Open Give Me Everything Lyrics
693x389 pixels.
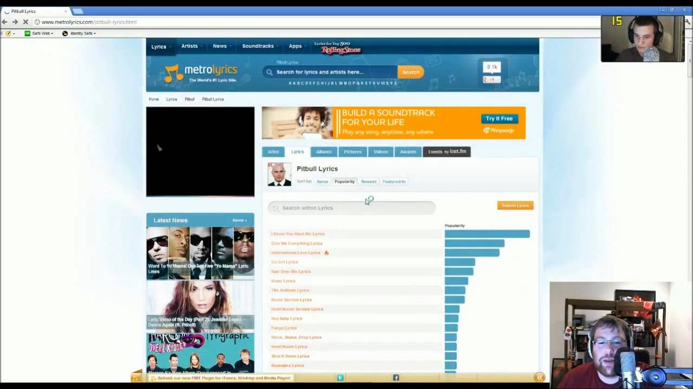click(x=297, y=243)
